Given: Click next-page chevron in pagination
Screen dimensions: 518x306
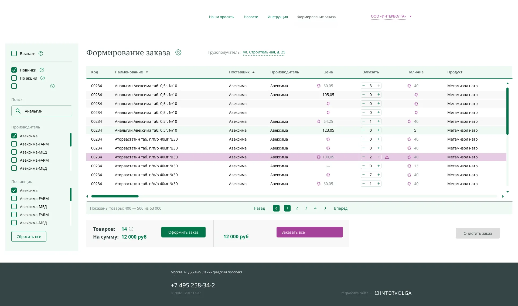Looking at the screenshot, I should pos(325,208).
